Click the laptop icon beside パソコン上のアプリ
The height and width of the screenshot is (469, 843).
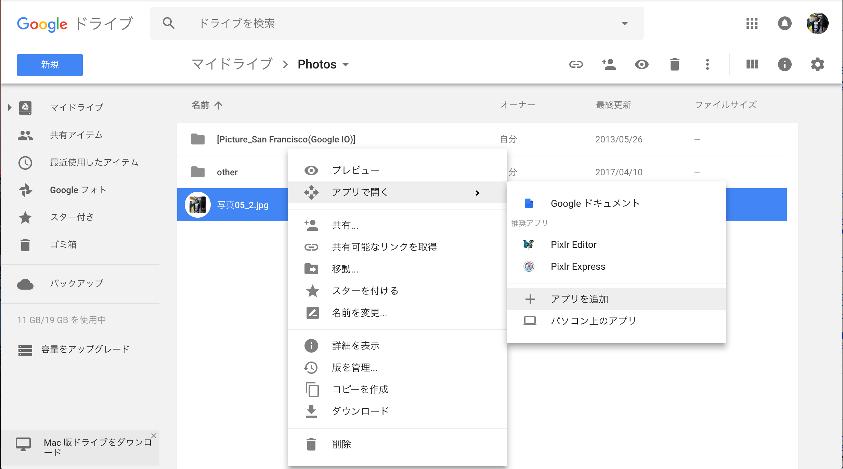tap(530, 321)
